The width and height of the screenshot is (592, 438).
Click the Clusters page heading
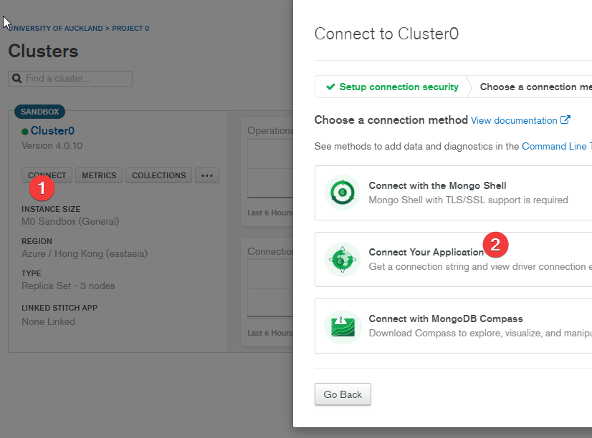point(43,51)
